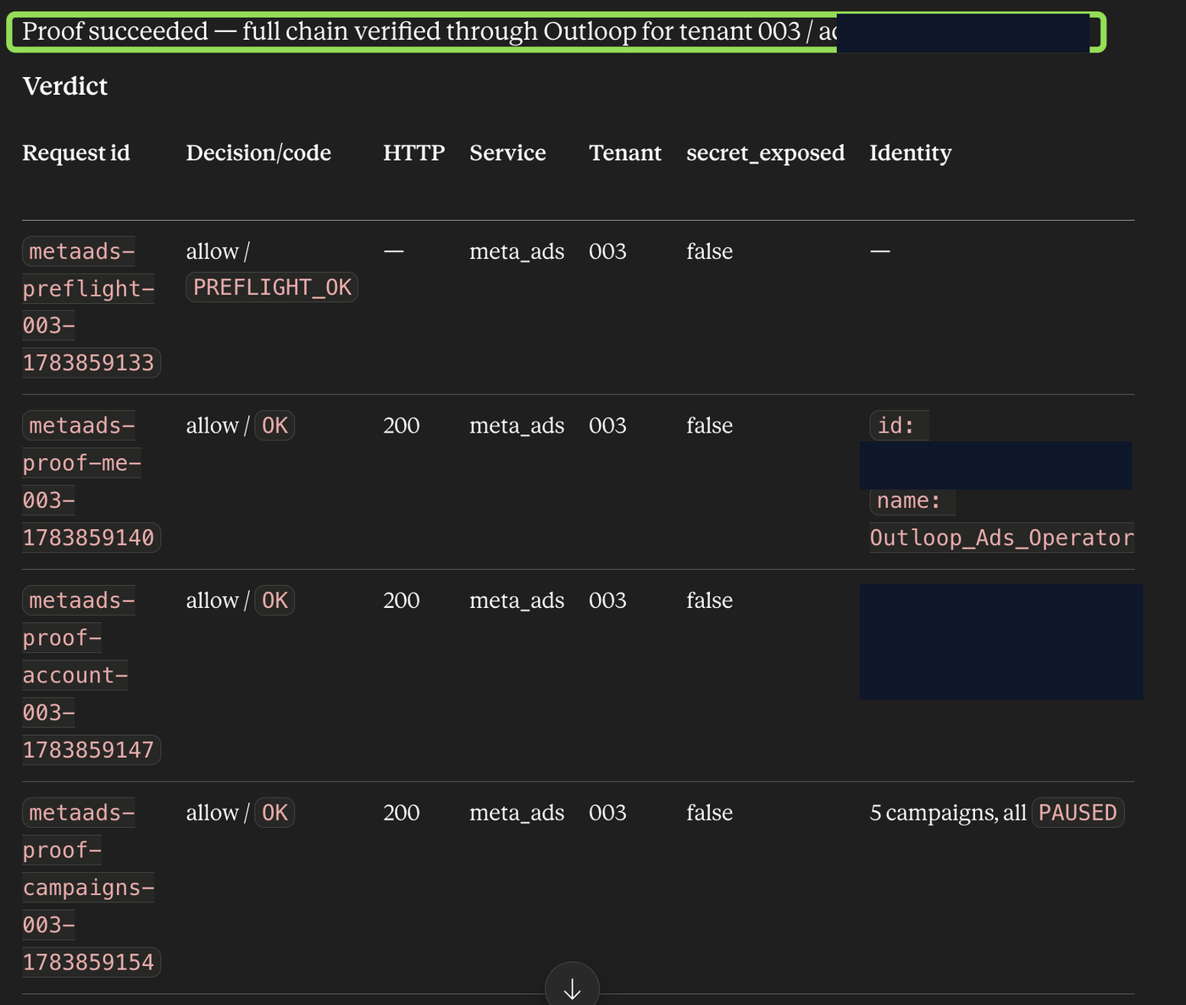Click meta_ads in the proof-me row
The width and height of the screenshot is (1186, 1005).
pos(517,426)
